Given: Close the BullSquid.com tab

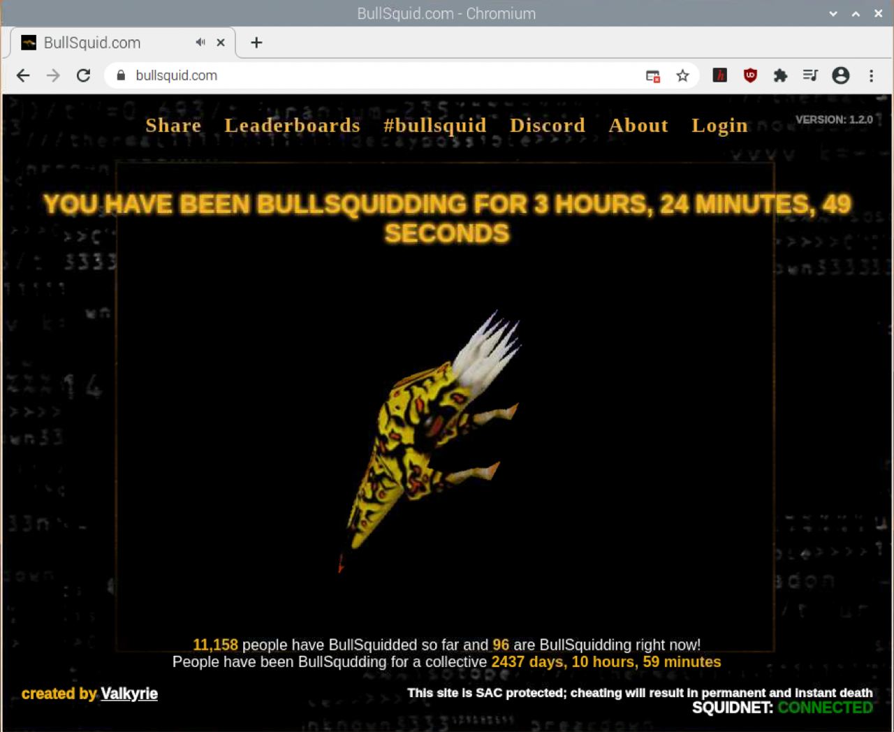Looking at the screenshot, I should (x=221, y=43).
